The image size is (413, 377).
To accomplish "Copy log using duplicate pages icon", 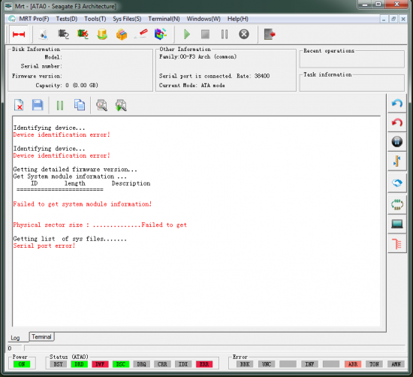I will tap(80, 105).
